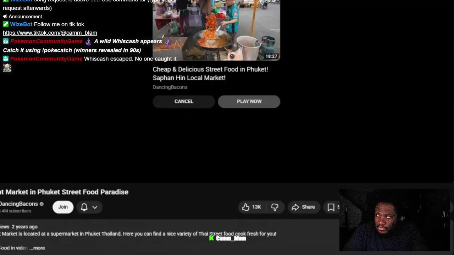Viewport: 454px width, 255px height.
Task: Click the Share button
Action: [x=303, y=207]
